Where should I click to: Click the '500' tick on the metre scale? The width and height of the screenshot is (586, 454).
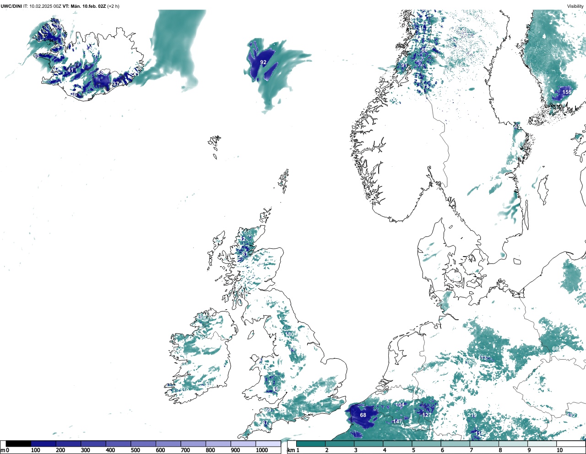[136, 450]
